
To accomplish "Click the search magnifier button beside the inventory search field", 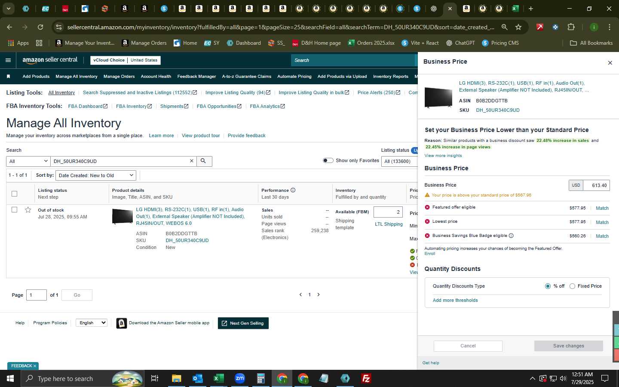I will click(x=204, y=161).
